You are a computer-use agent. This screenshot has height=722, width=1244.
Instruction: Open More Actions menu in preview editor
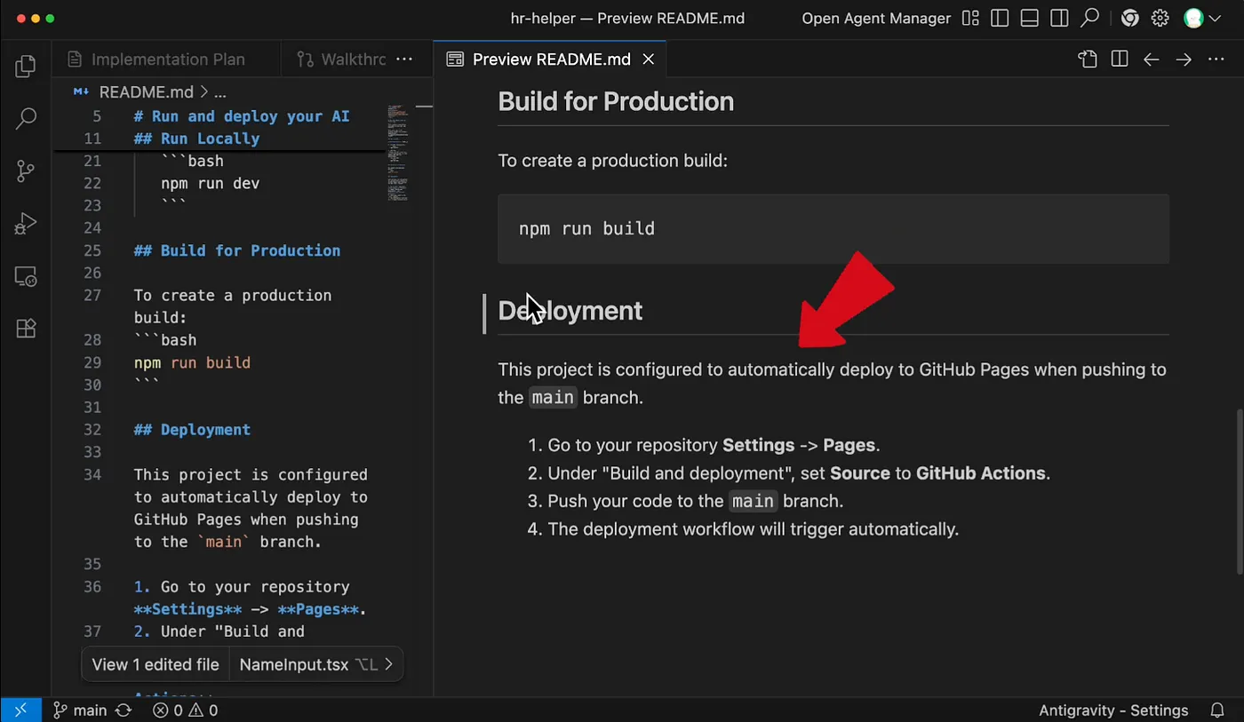tap(1216, 60)
